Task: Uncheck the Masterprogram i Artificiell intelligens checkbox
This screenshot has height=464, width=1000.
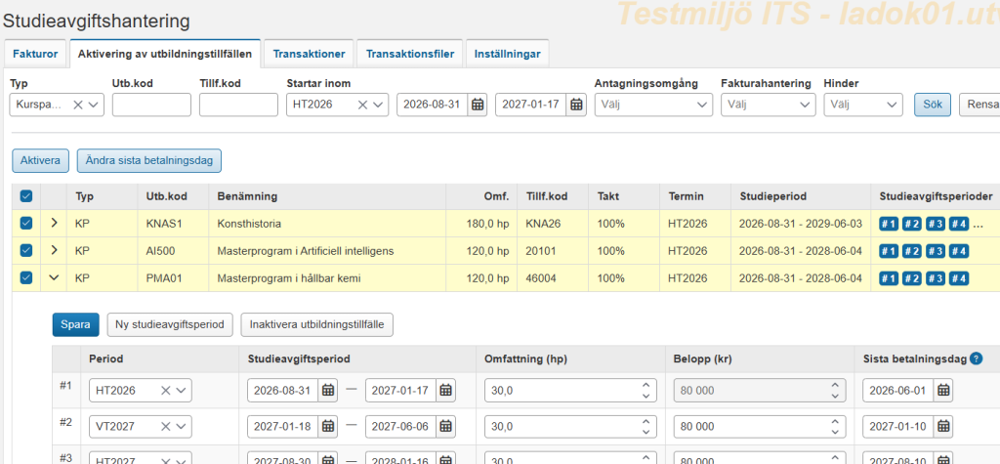Action: [x=26, y=251]
